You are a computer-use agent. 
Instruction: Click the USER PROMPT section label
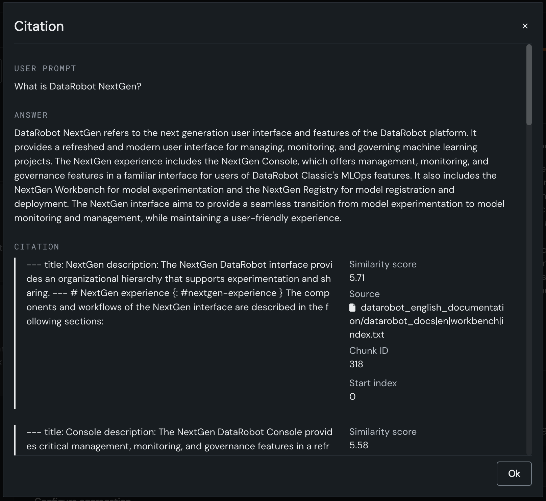click(45, 69)
